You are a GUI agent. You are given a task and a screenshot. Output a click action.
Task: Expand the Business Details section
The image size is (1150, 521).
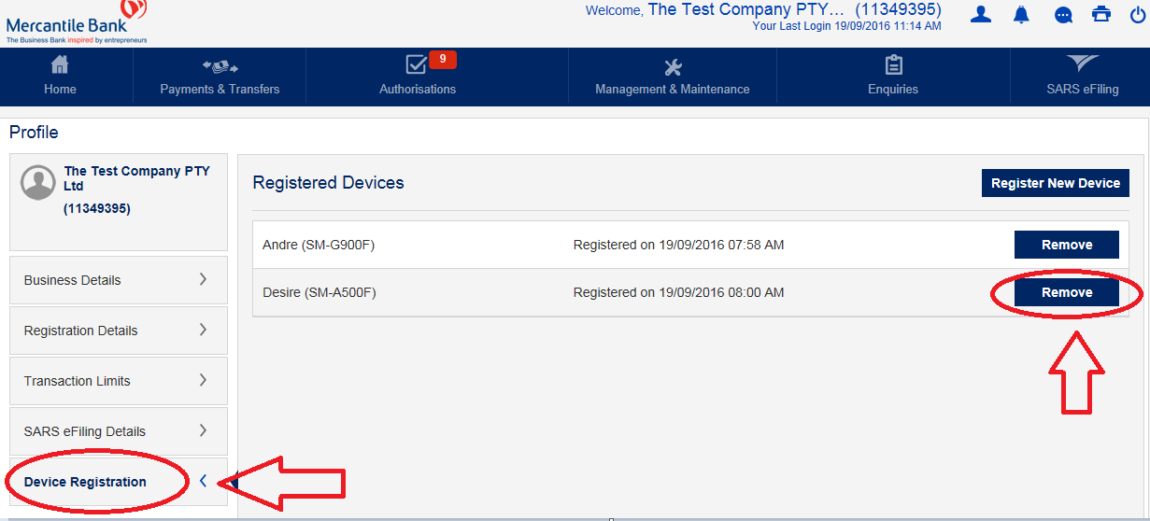pyautogui.click(x=118, y=280)
